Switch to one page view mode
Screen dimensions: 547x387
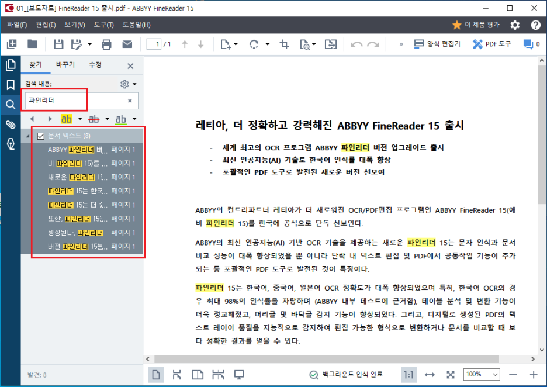pyautogui.click(x=156, y=375)
